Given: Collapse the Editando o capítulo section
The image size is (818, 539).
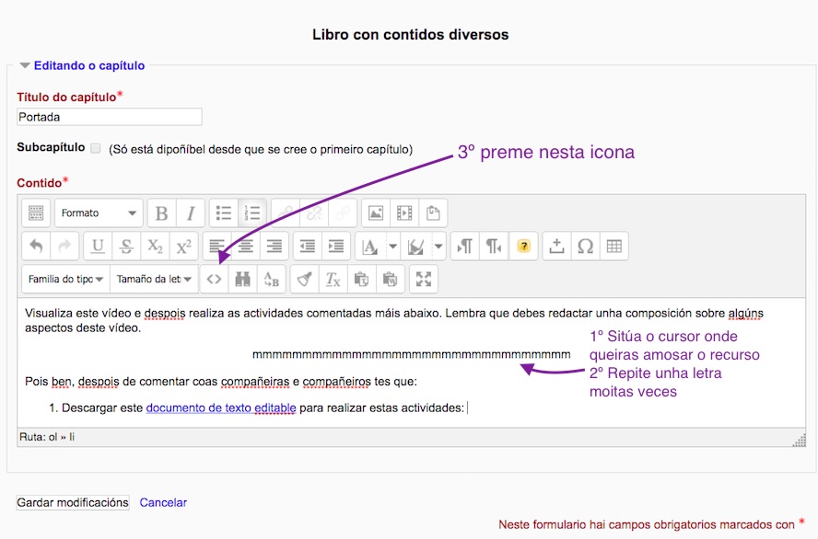Looking at the screenshot, I should (x=25, y=65).
